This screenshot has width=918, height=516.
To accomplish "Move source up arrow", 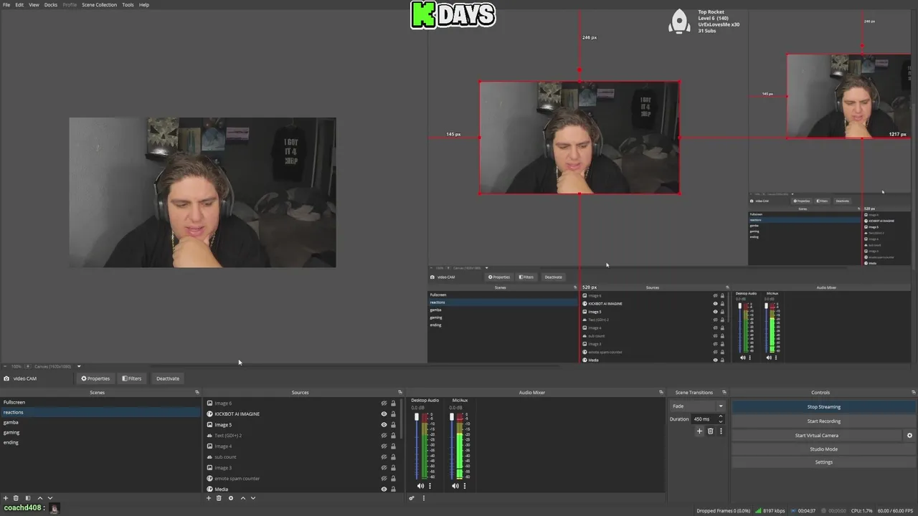I will pos(243,498).
